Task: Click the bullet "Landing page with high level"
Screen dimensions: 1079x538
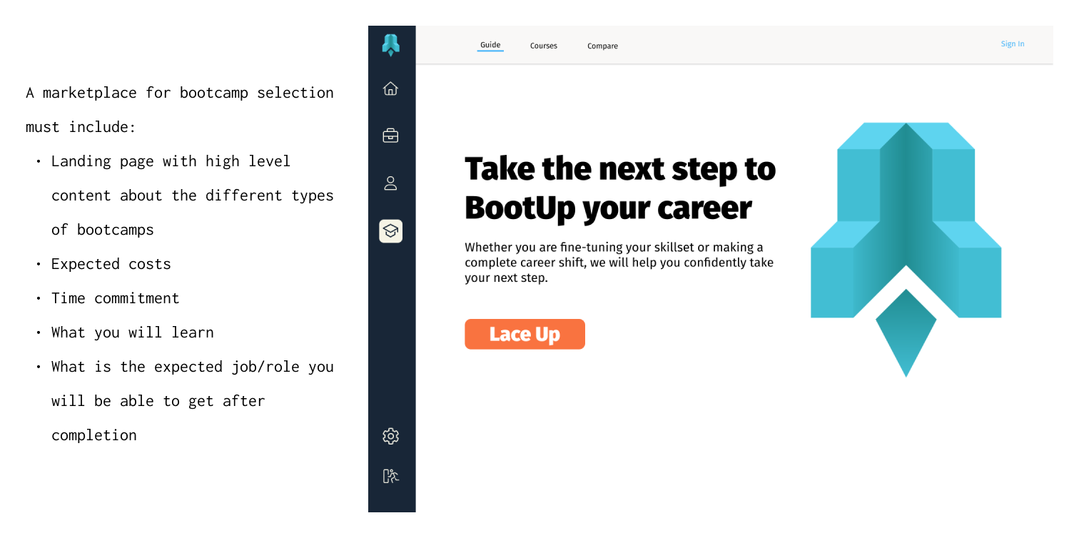Action: tap(171, 161)
